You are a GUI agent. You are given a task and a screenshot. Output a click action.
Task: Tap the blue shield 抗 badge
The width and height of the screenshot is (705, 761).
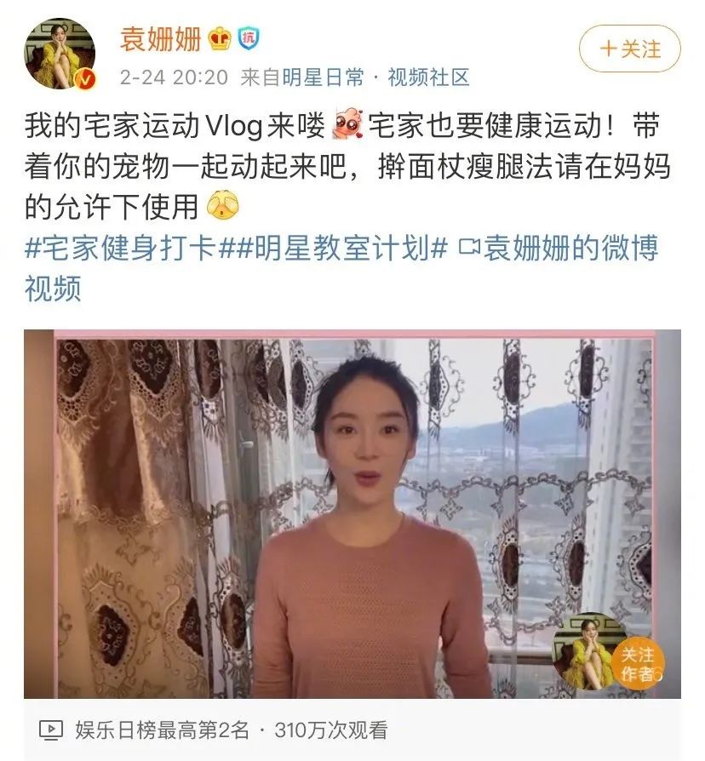point(248,39)
